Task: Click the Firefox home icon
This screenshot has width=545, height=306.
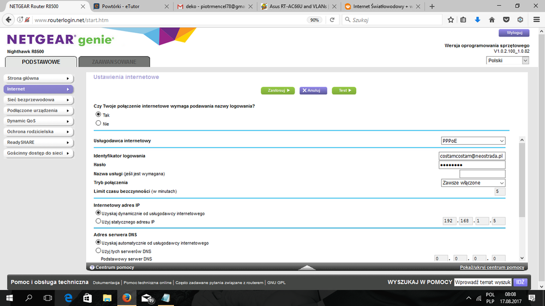Action: tap(492, 20)
